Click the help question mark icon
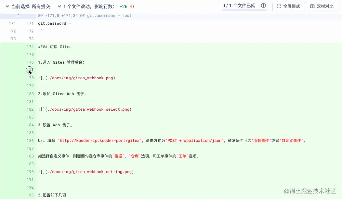Viewport: 342px width, 200px height. (x=263, y=6)
